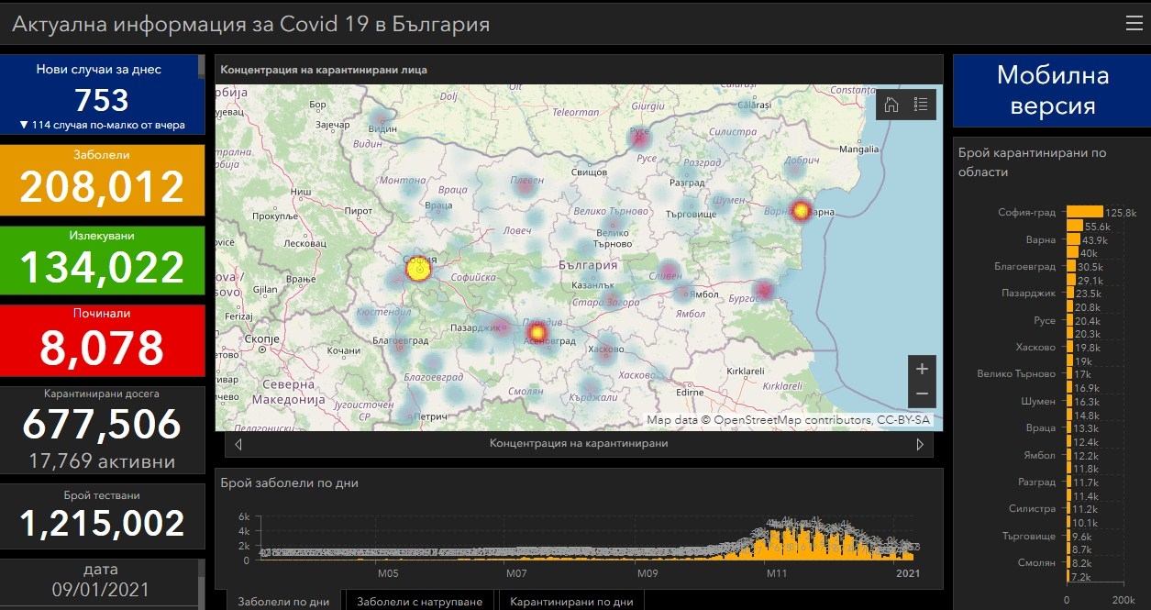
Task: Go to next map with right arrow
Action: coord(920,444)
